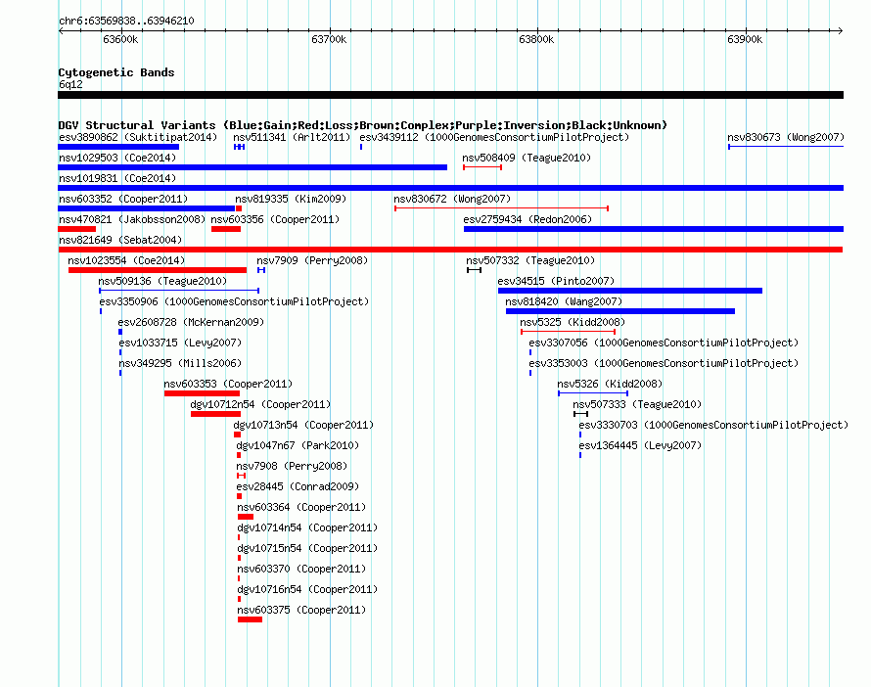Click the dgv10715n54 (Cooper2011) label
The width and height of the screenshot is (871, 687).
[x=307, y=548]
